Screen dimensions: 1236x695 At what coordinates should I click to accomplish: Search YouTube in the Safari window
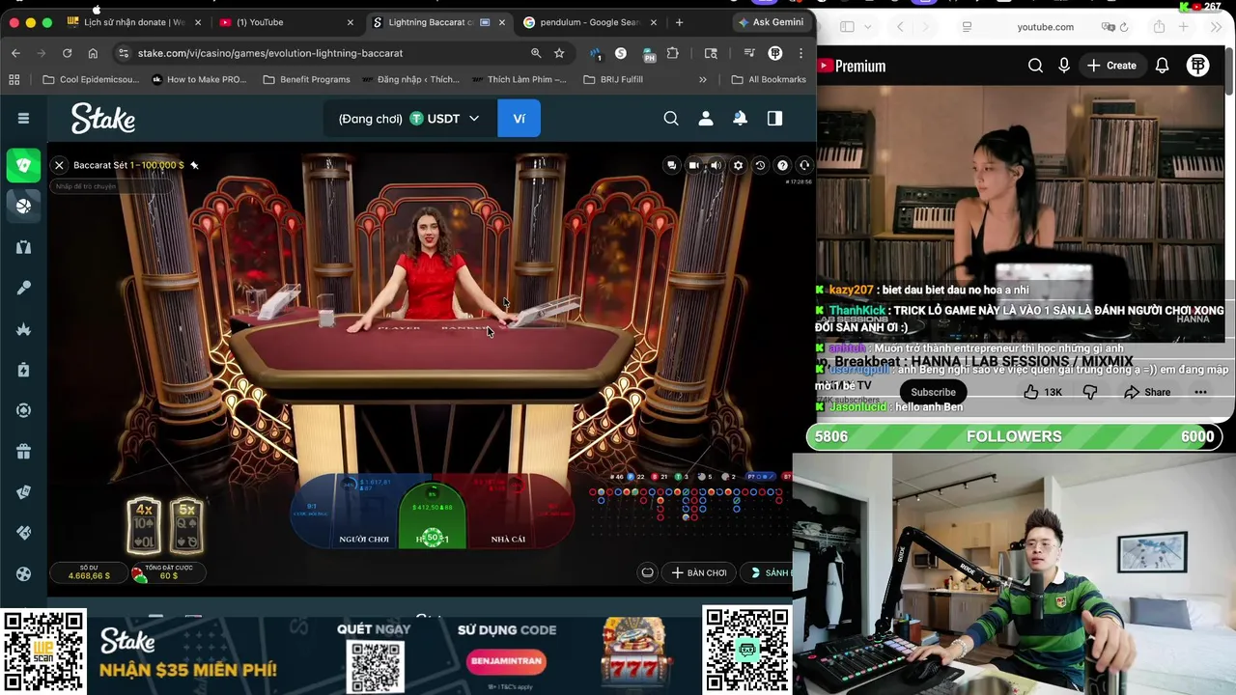click(1035, 66)
